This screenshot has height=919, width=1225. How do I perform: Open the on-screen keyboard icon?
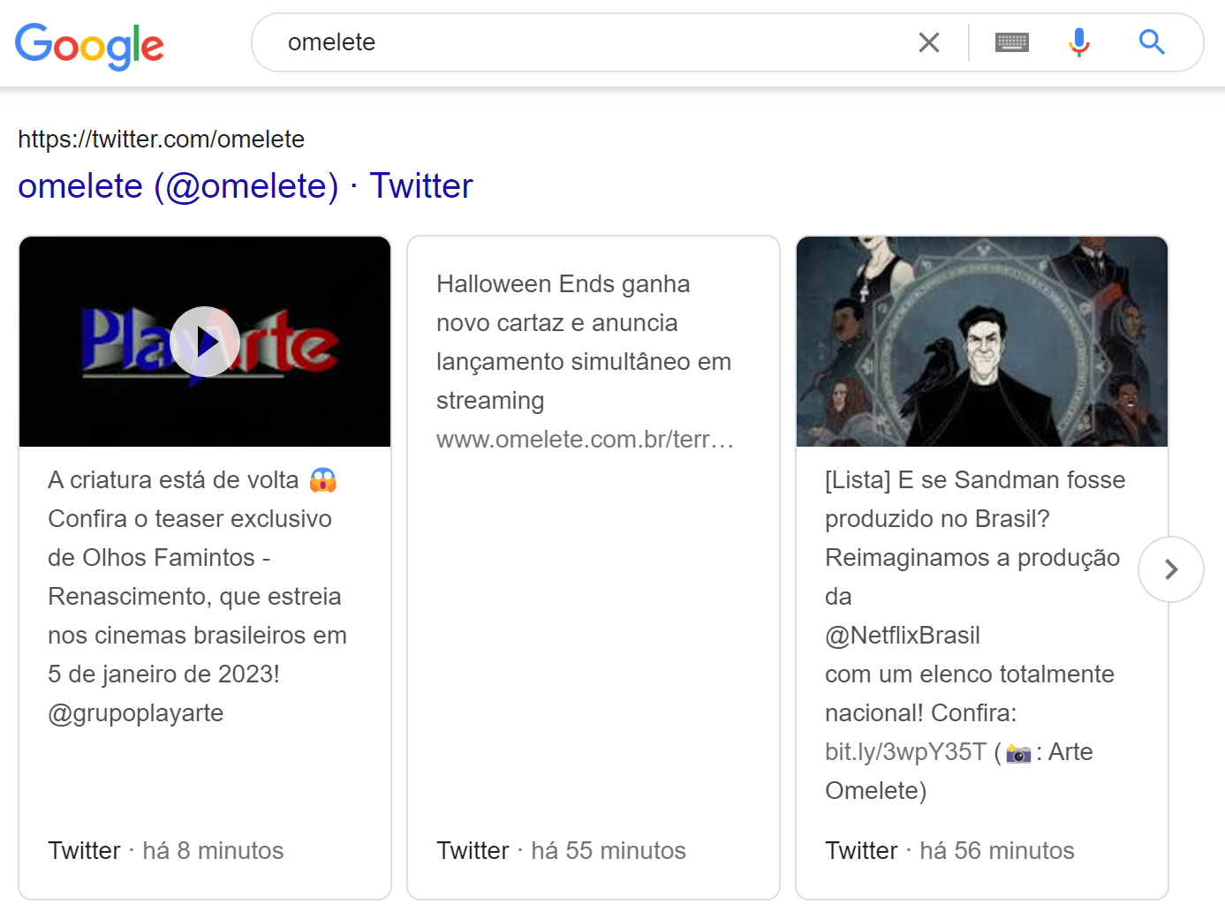pyautogui.click(x=1010, y=41)
